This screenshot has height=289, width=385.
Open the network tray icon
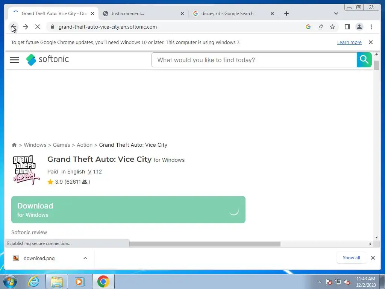click(x=338, y=282)
